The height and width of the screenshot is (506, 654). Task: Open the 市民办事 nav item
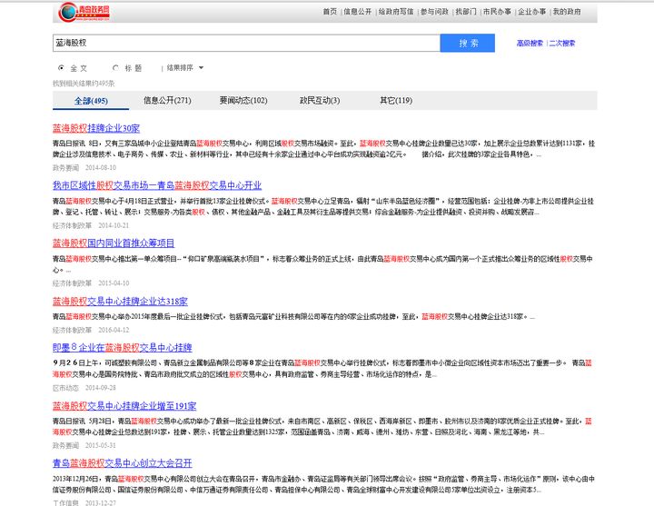coord(497,12)
